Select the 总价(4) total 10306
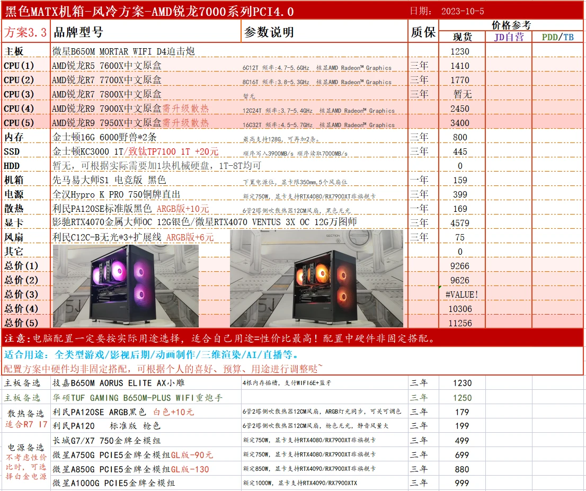The image size is (586, 491). point(460,309)
